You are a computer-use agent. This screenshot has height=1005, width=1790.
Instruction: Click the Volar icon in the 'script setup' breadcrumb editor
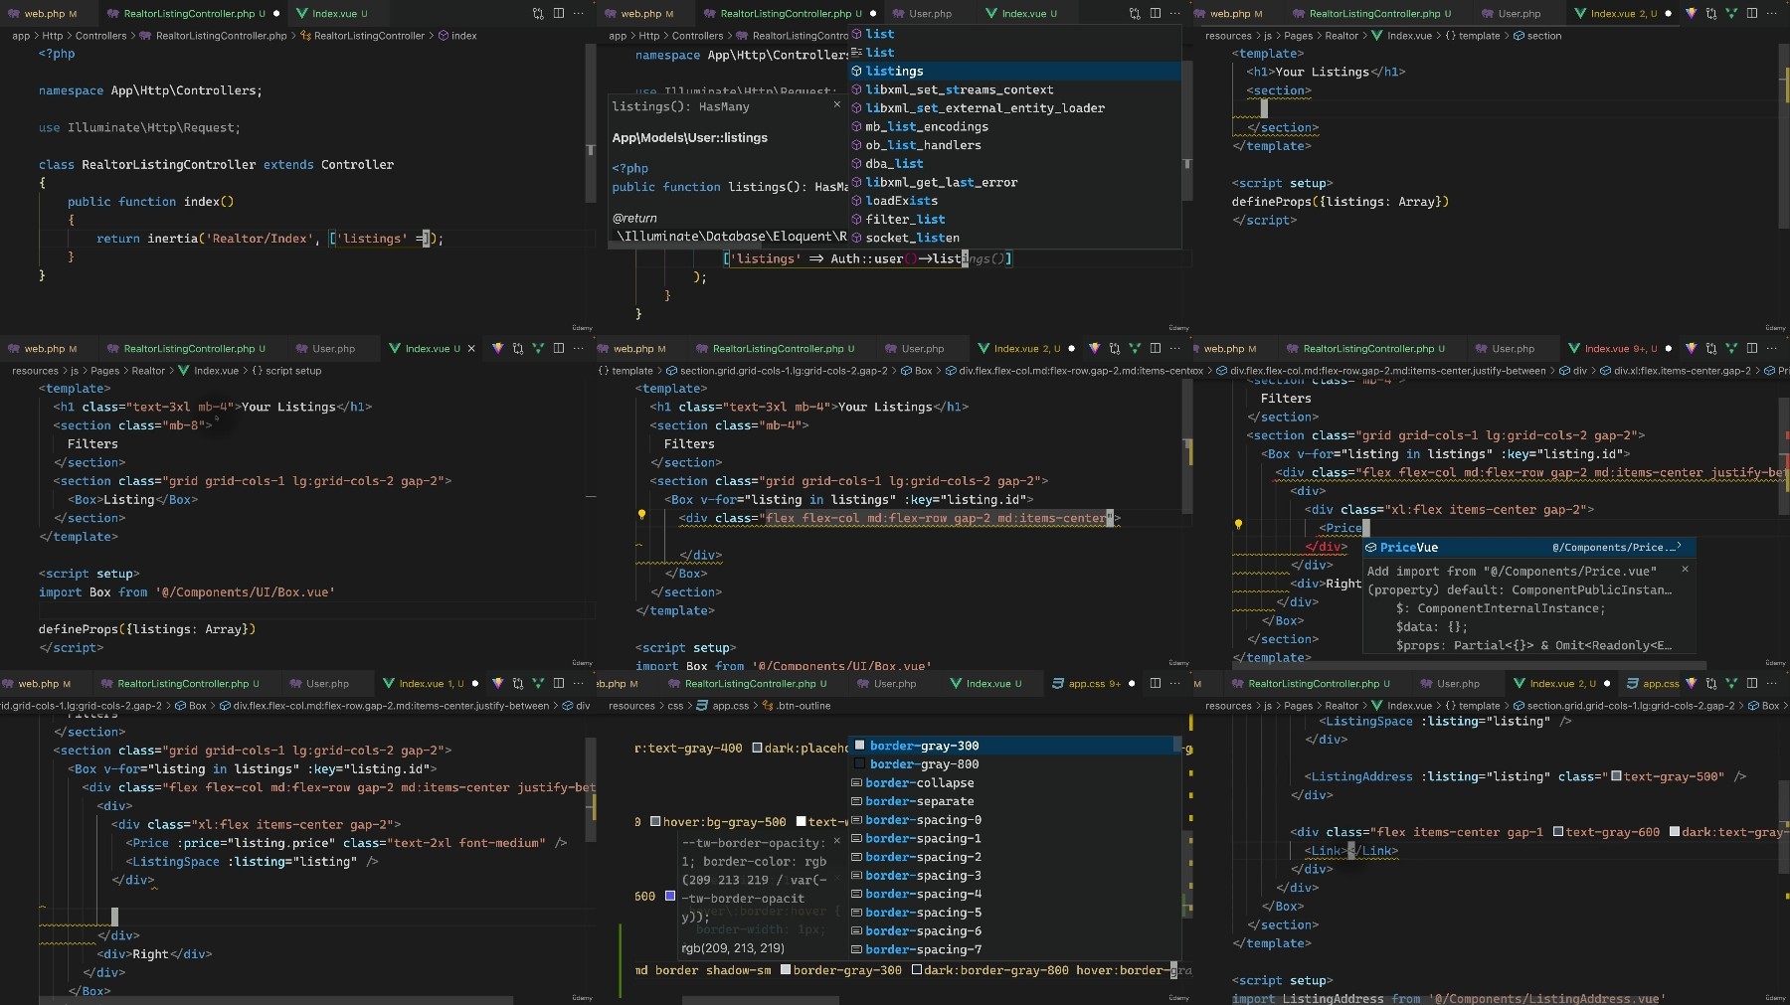pyautogui.click(x=497, y=349)
